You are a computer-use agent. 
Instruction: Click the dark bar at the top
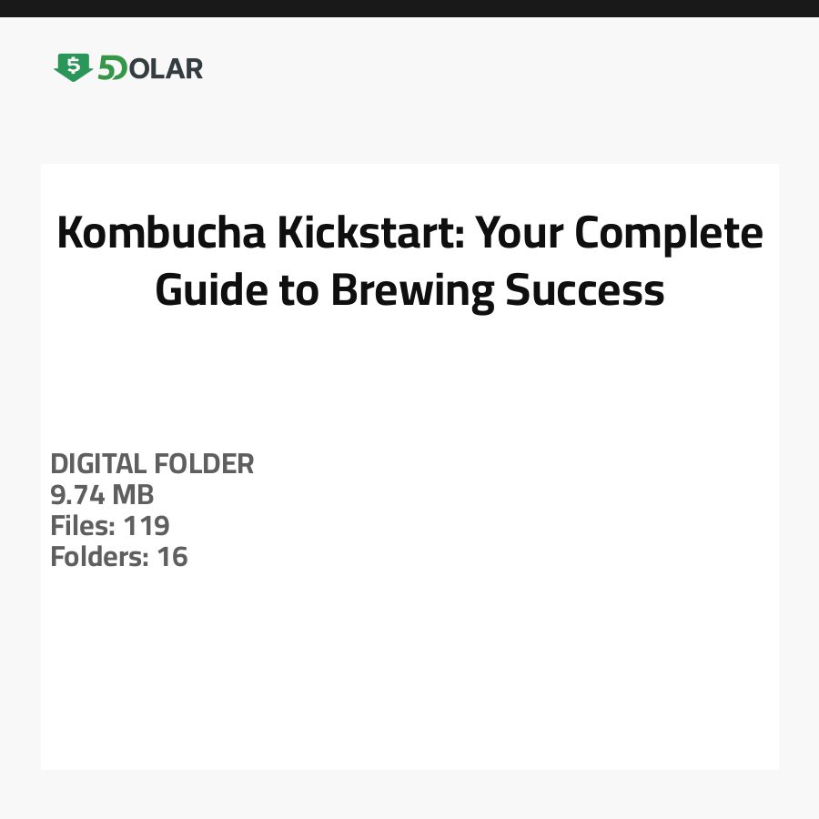coord(409,8)
